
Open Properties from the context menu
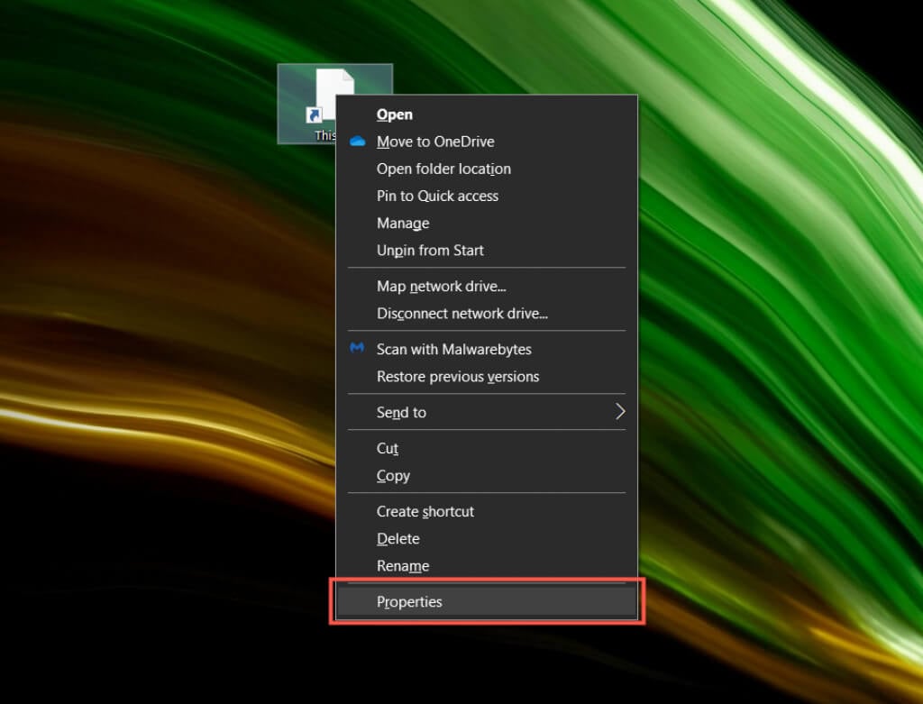[x=409, y=601]
